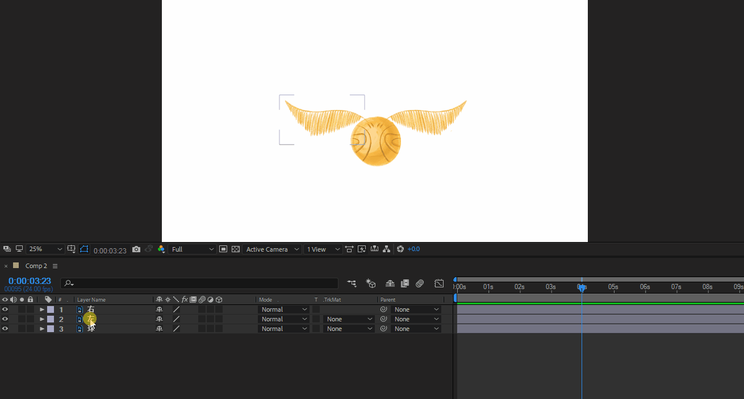The image size is (744, 399).
Task: Open the Composition Mini-Flowchart icon
Action: point(352,283)
